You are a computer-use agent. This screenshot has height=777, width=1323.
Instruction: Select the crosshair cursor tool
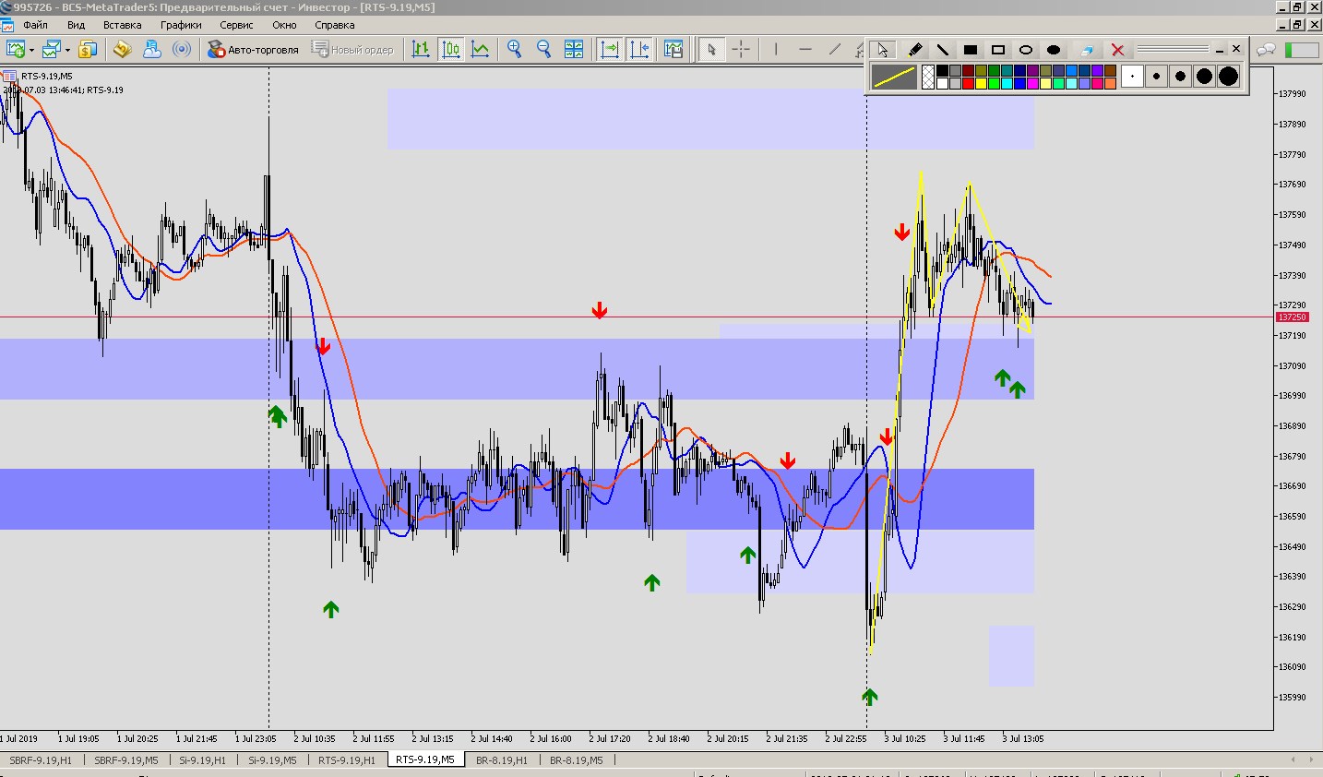[x=741, y=50]
